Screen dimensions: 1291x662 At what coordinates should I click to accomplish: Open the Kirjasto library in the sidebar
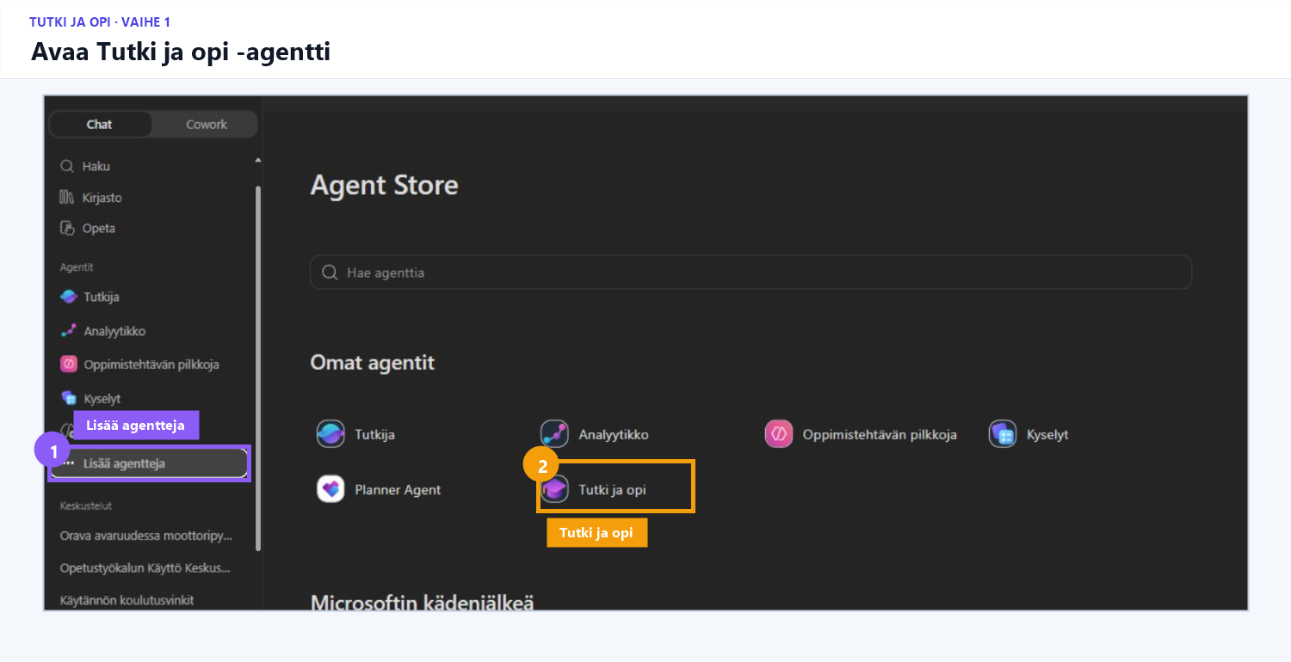(90, 198)
